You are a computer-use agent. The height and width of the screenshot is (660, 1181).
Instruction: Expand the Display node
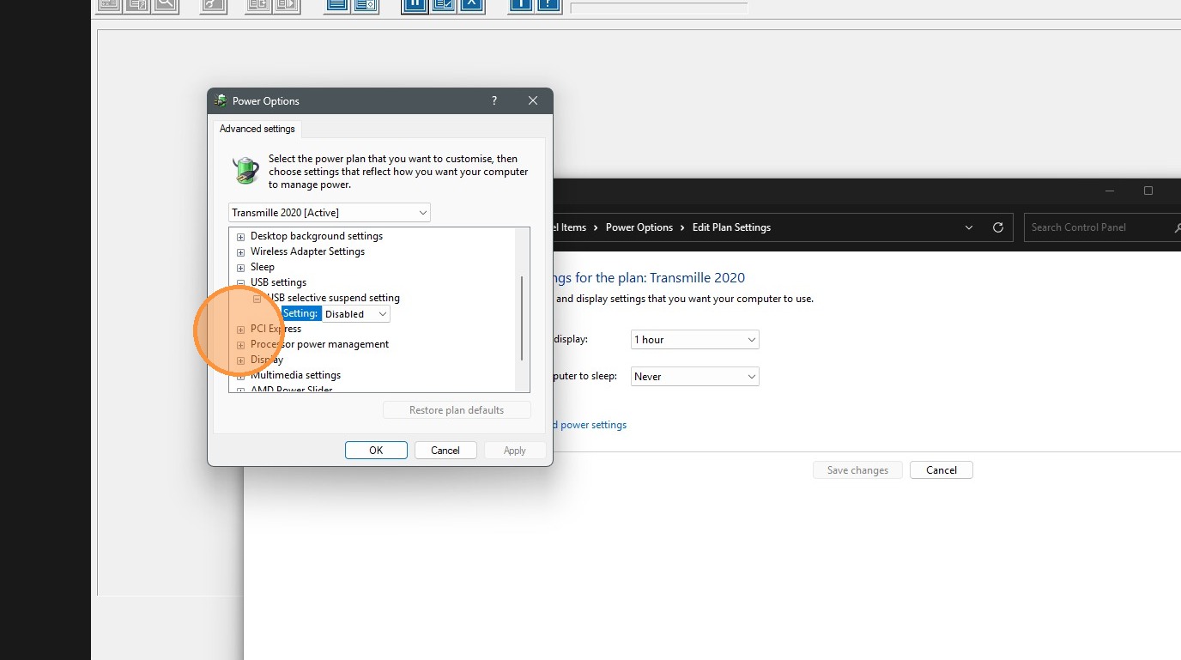click(x=240, y=360)
